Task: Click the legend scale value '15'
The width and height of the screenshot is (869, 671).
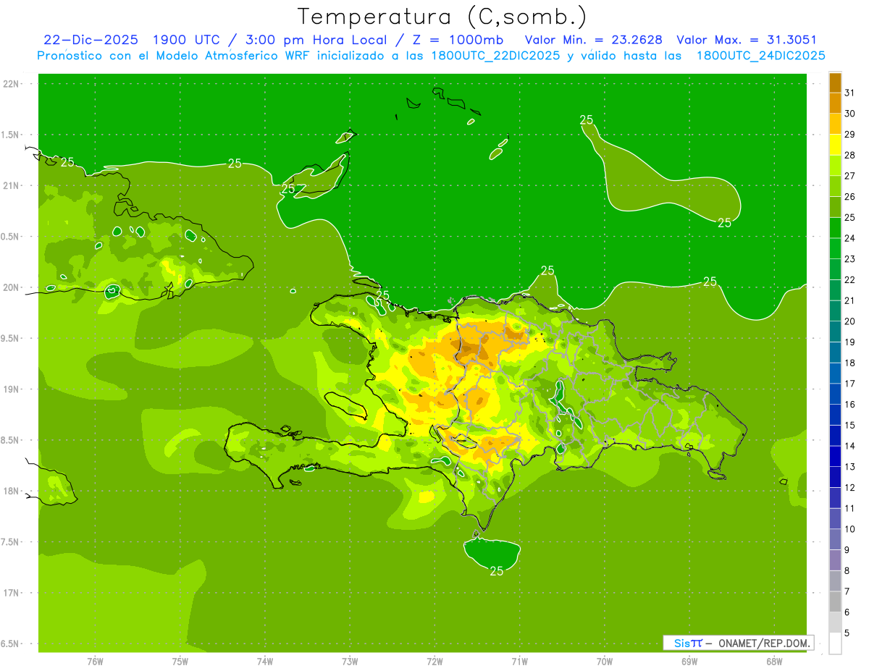Action: click(849, 425)
